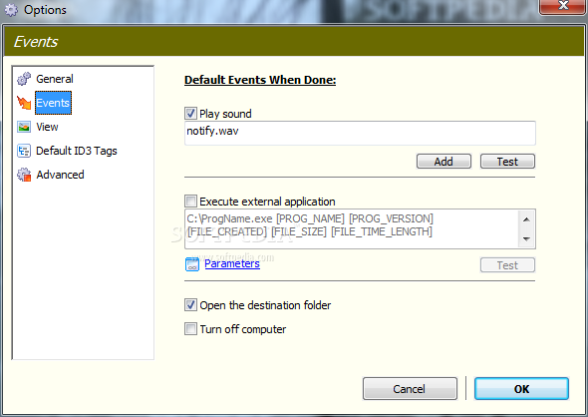
Task: Click the Default ID3 Tags icon
Action: tap(24, 151)
